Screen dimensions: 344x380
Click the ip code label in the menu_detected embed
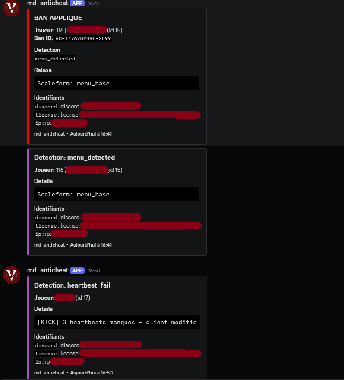point(38,234)
